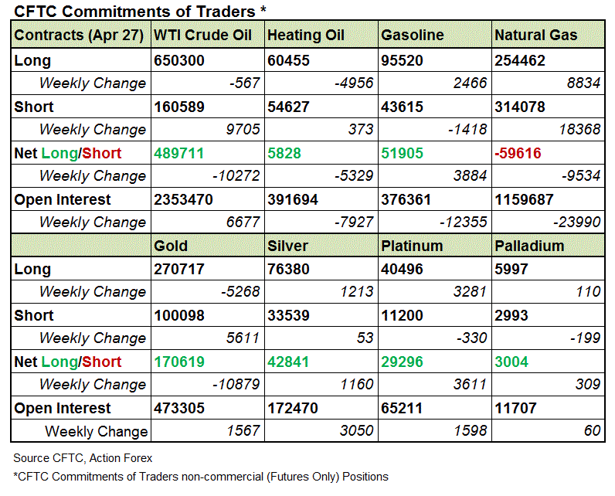Select WTI open interest value 2353470
Screen dimensions: 615x496
click(184, 199)
